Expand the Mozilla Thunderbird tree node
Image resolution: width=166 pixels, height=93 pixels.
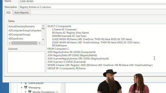[25, 92]
